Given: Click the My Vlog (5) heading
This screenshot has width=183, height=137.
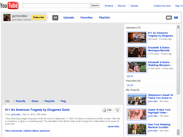Looking at the screenshot, I should tap(133, 90).
